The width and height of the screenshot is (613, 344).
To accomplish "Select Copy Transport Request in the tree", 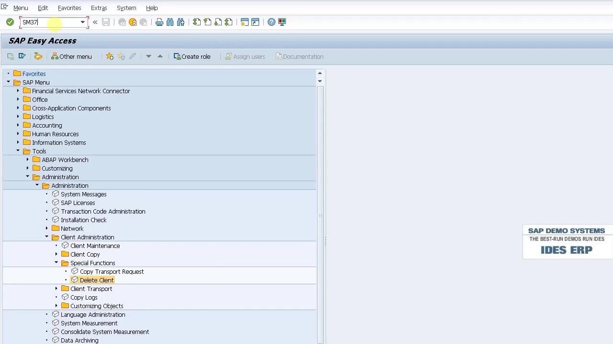I will click(112, 271).
